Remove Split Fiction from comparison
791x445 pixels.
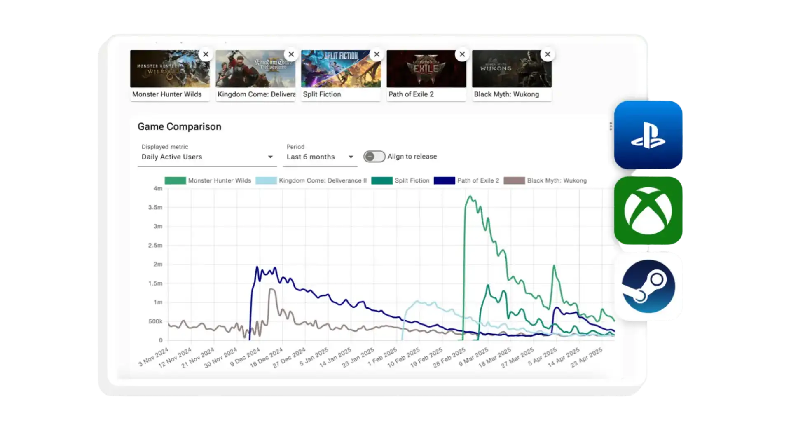click(x=377, y=54)
